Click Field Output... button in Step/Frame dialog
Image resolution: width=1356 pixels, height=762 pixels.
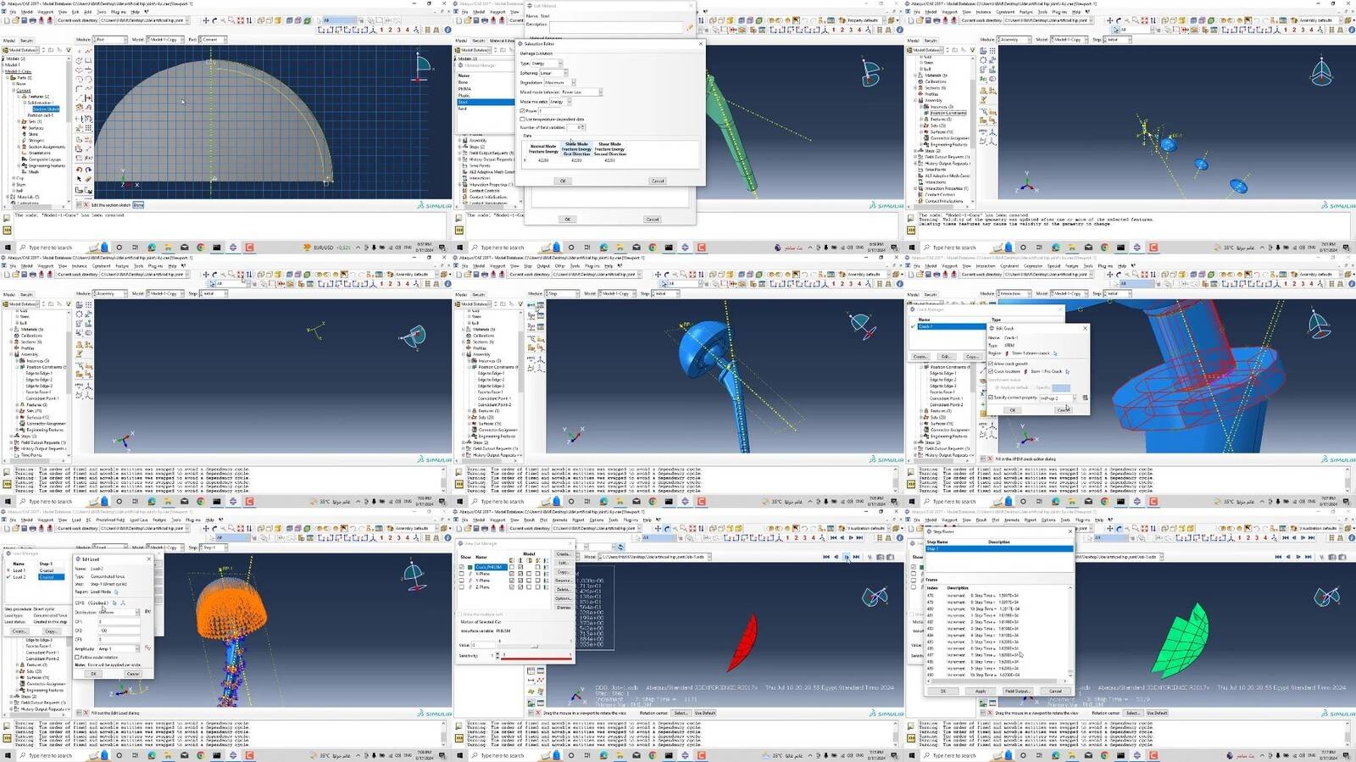pos(1017,691)
